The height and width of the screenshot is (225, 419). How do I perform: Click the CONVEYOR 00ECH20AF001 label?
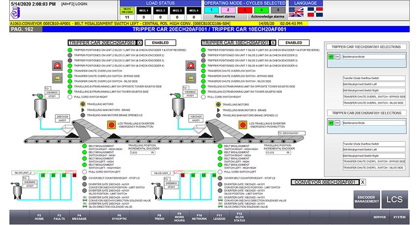click(325, 182)
